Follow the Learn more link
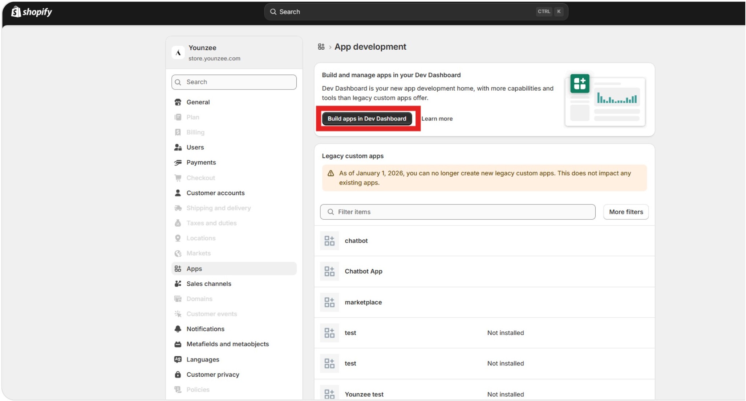Screen dimensions: 746x401 (437, 119)
